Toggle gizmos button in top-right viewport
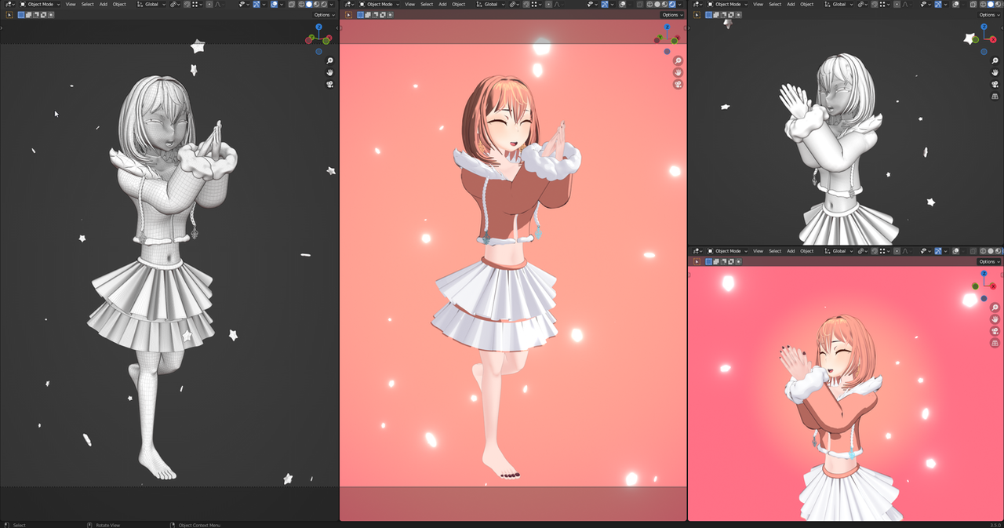The image size is (1004, 528). (938, 4)
